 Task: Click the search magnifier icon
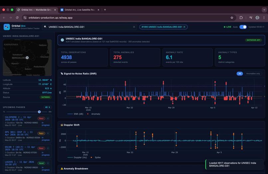(x=45, y=27)
